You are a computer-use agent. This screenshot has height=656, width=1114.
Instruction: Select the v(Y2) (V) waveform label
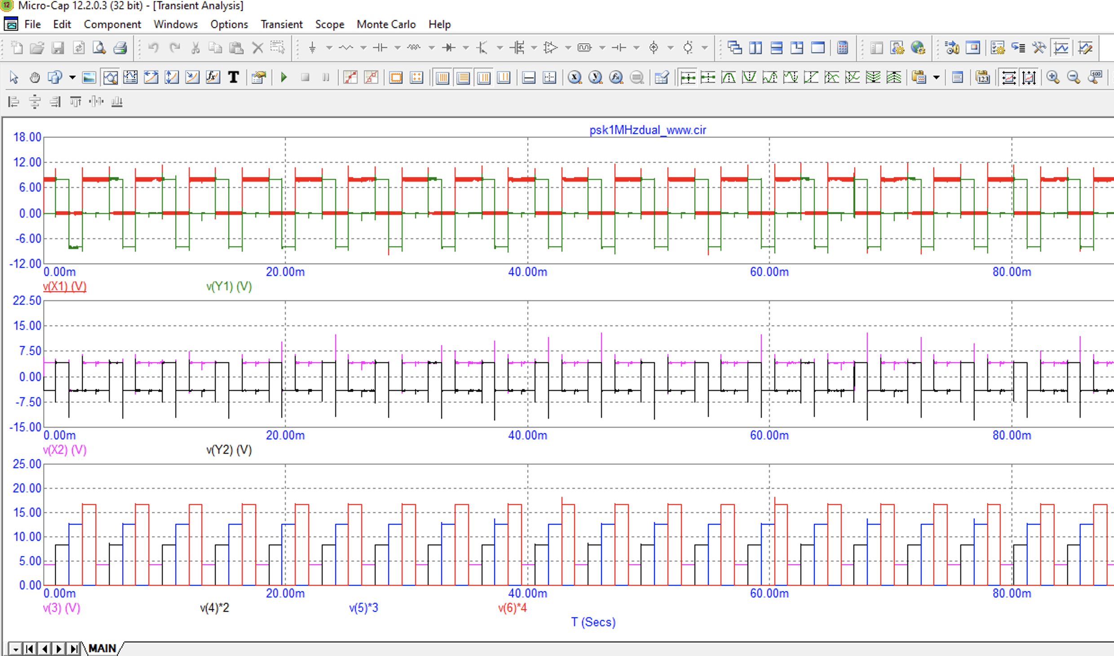(229, 450)
